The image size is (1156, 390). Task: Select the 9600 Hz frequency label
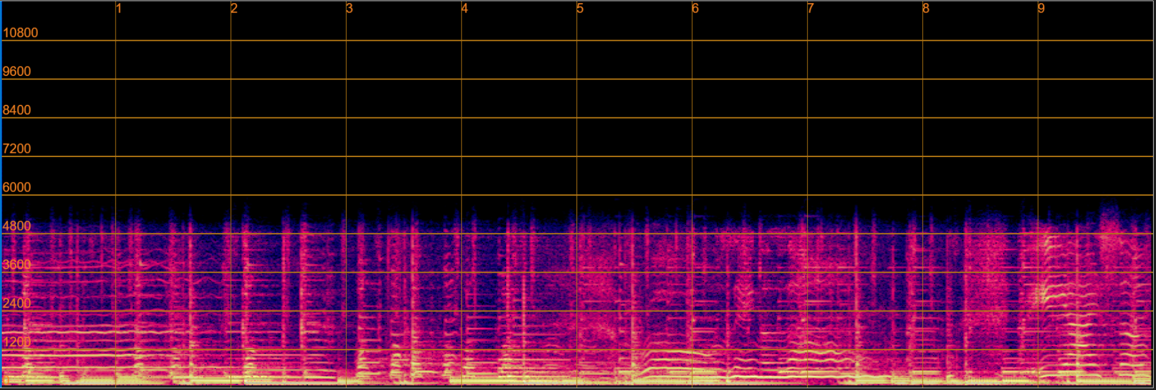[17, 71]
